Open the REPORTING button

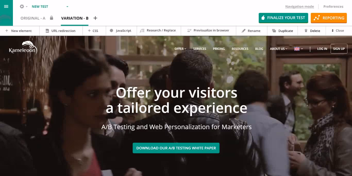329,18
